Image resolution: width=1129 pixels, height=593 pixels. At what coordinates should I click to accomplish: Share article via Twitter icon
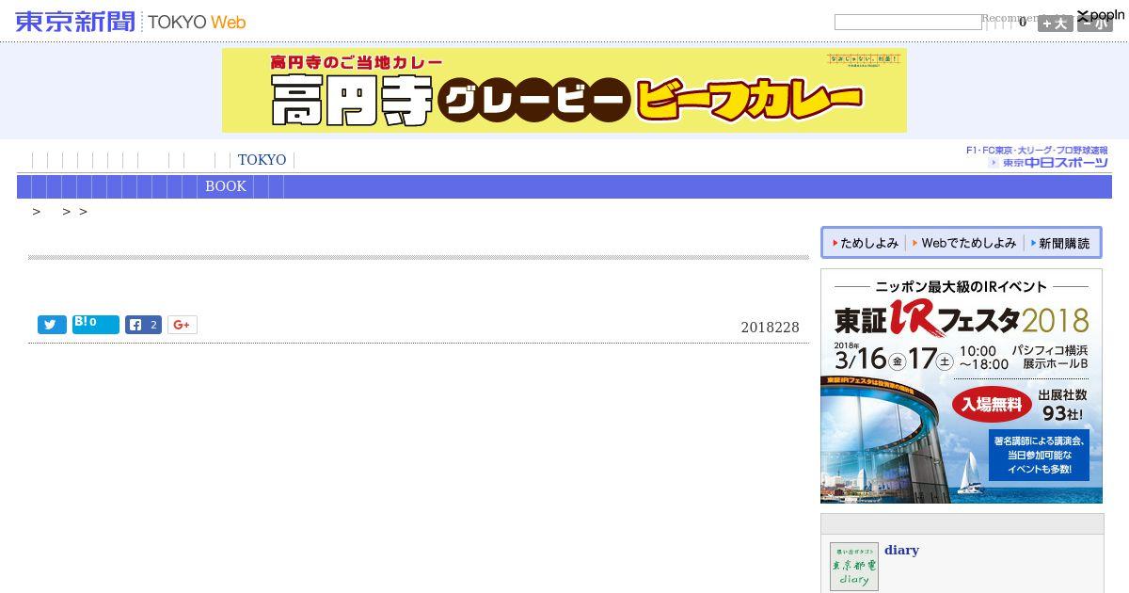click(52, 325)
